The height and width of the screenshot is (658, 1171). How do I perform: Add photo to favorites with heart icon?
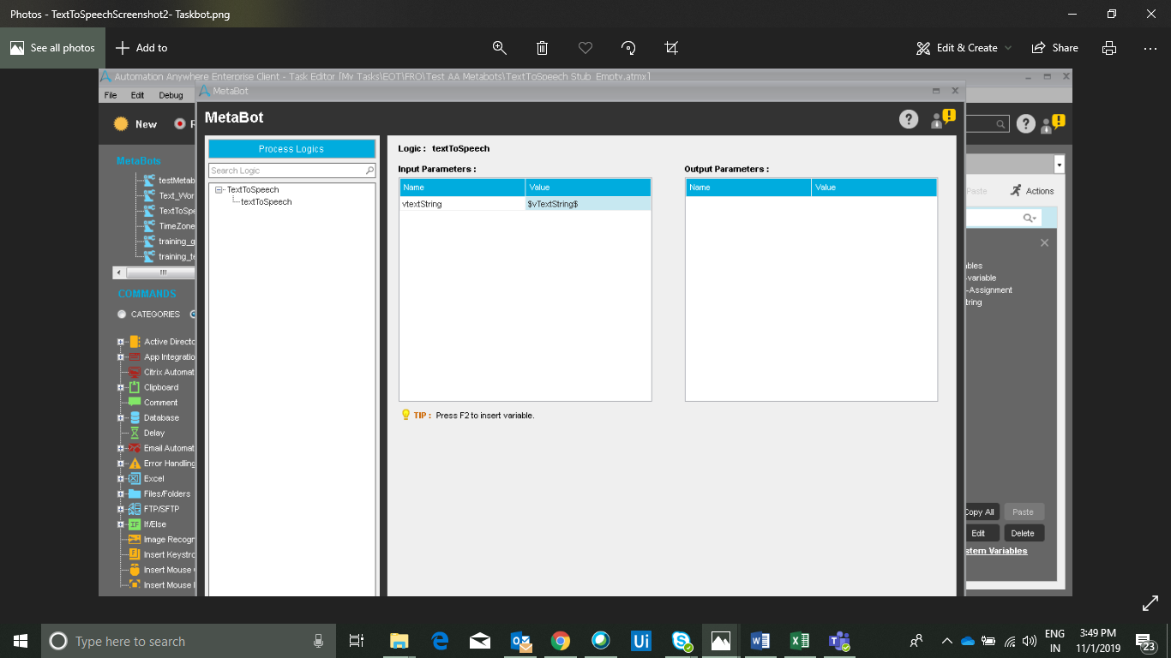click(585, 48)
